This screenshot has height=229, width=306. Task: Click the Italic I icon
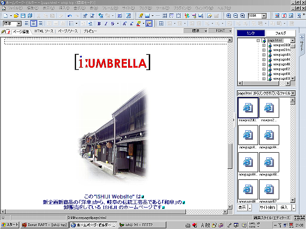(106, 23)
